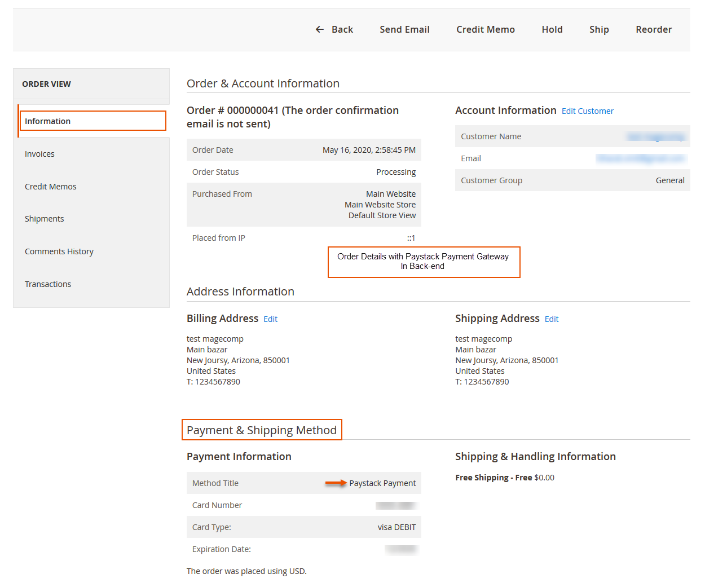Image resolution: width=705 pixels, height=583 pixels.
Task: Select the Shipments tab
Action: (x=44, y=218)
